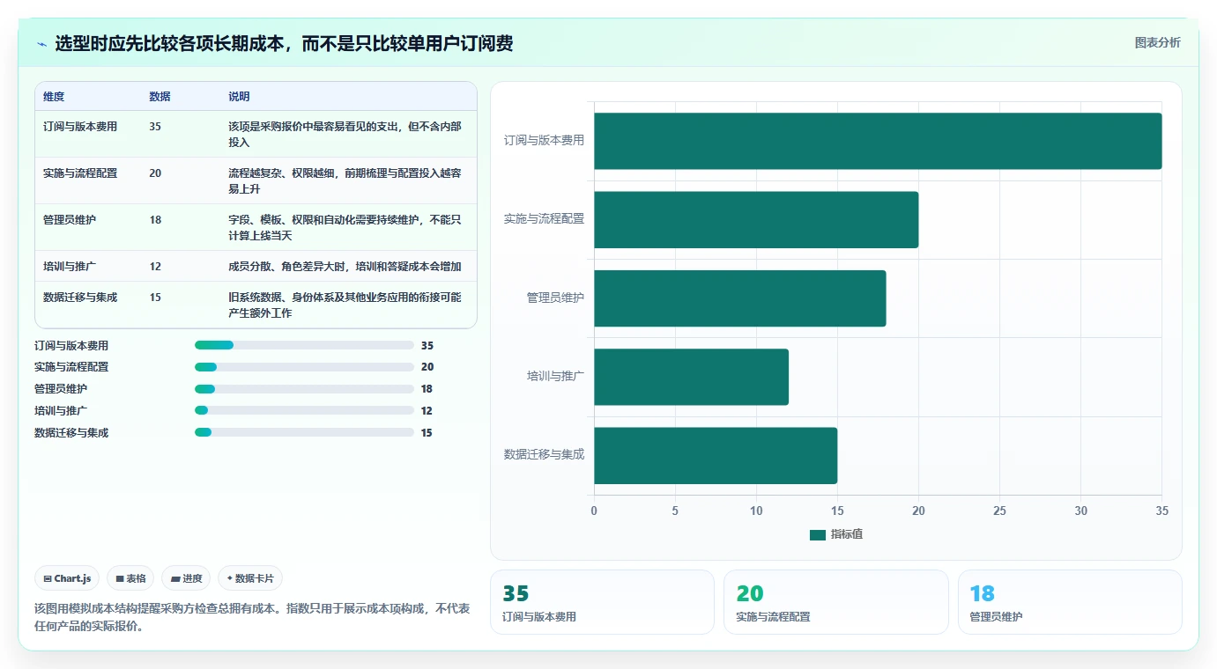
Task: Click the 管理员维护 chart bar
Action: [740, 298]
